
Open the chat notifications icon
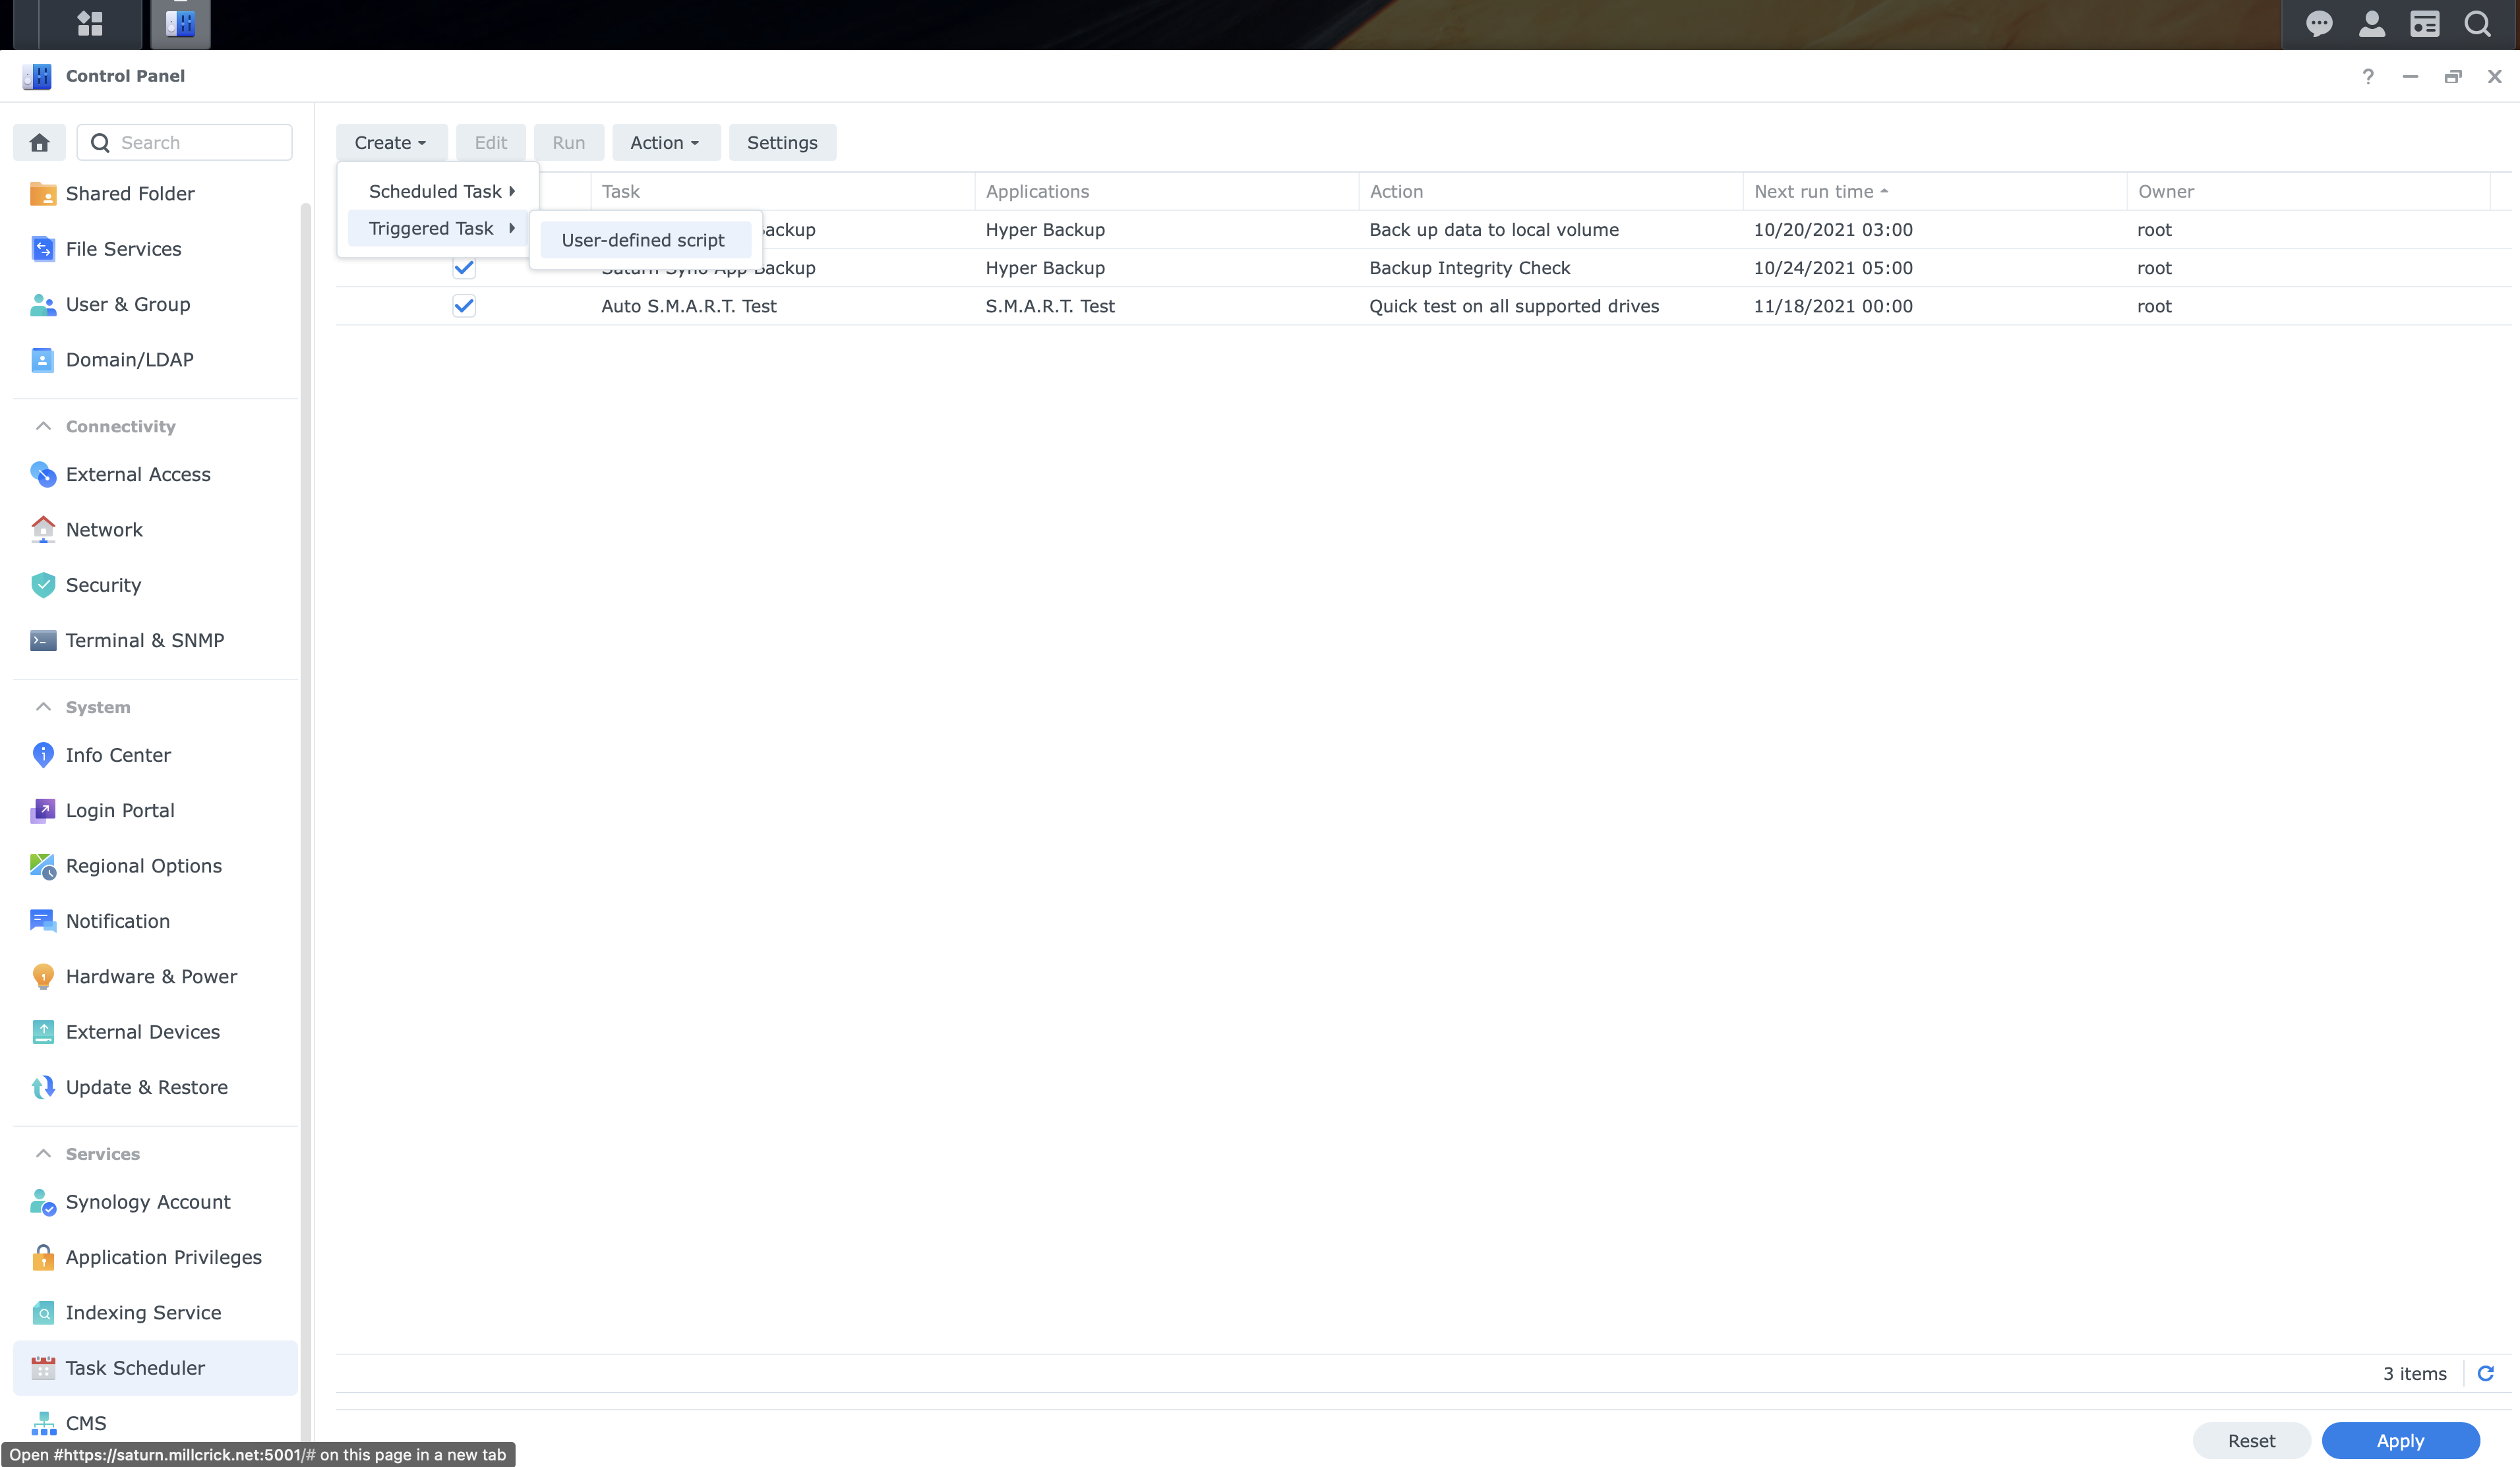click(2319, 23)
